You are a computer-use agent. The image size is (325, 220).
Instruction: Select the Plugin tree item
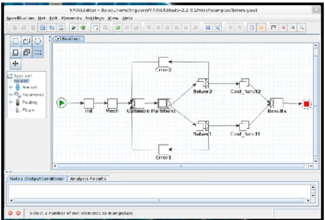point(28,110)
